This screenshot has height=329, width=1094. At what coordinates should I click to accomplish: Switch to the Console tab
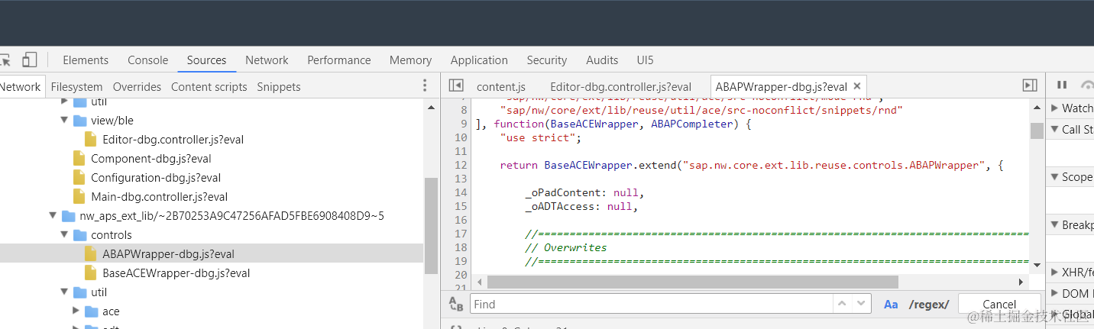pos(147,60)
